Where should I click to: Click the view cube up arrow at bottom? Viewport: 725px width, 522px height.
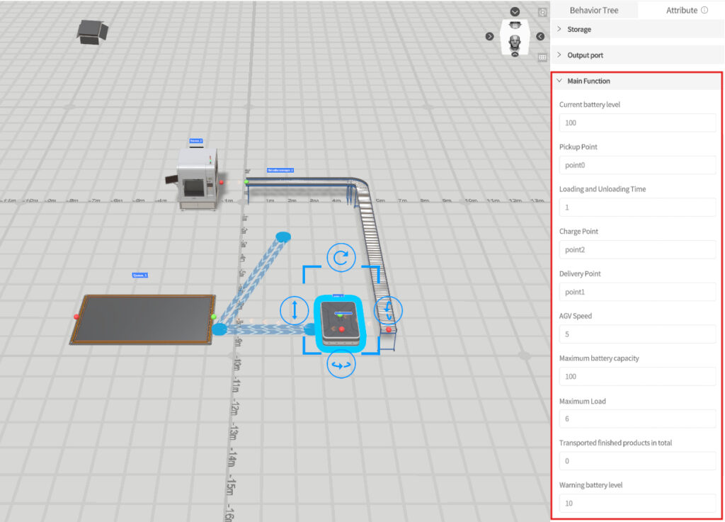point(515,54)
